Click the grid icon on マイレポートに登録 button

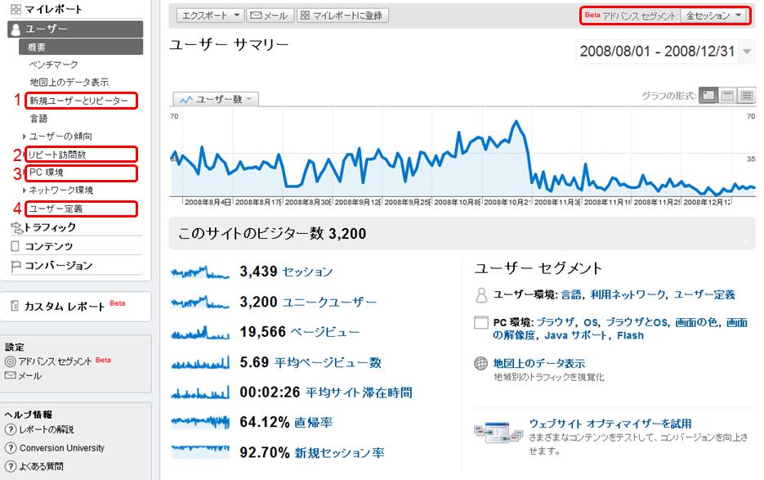click(305, 15)
